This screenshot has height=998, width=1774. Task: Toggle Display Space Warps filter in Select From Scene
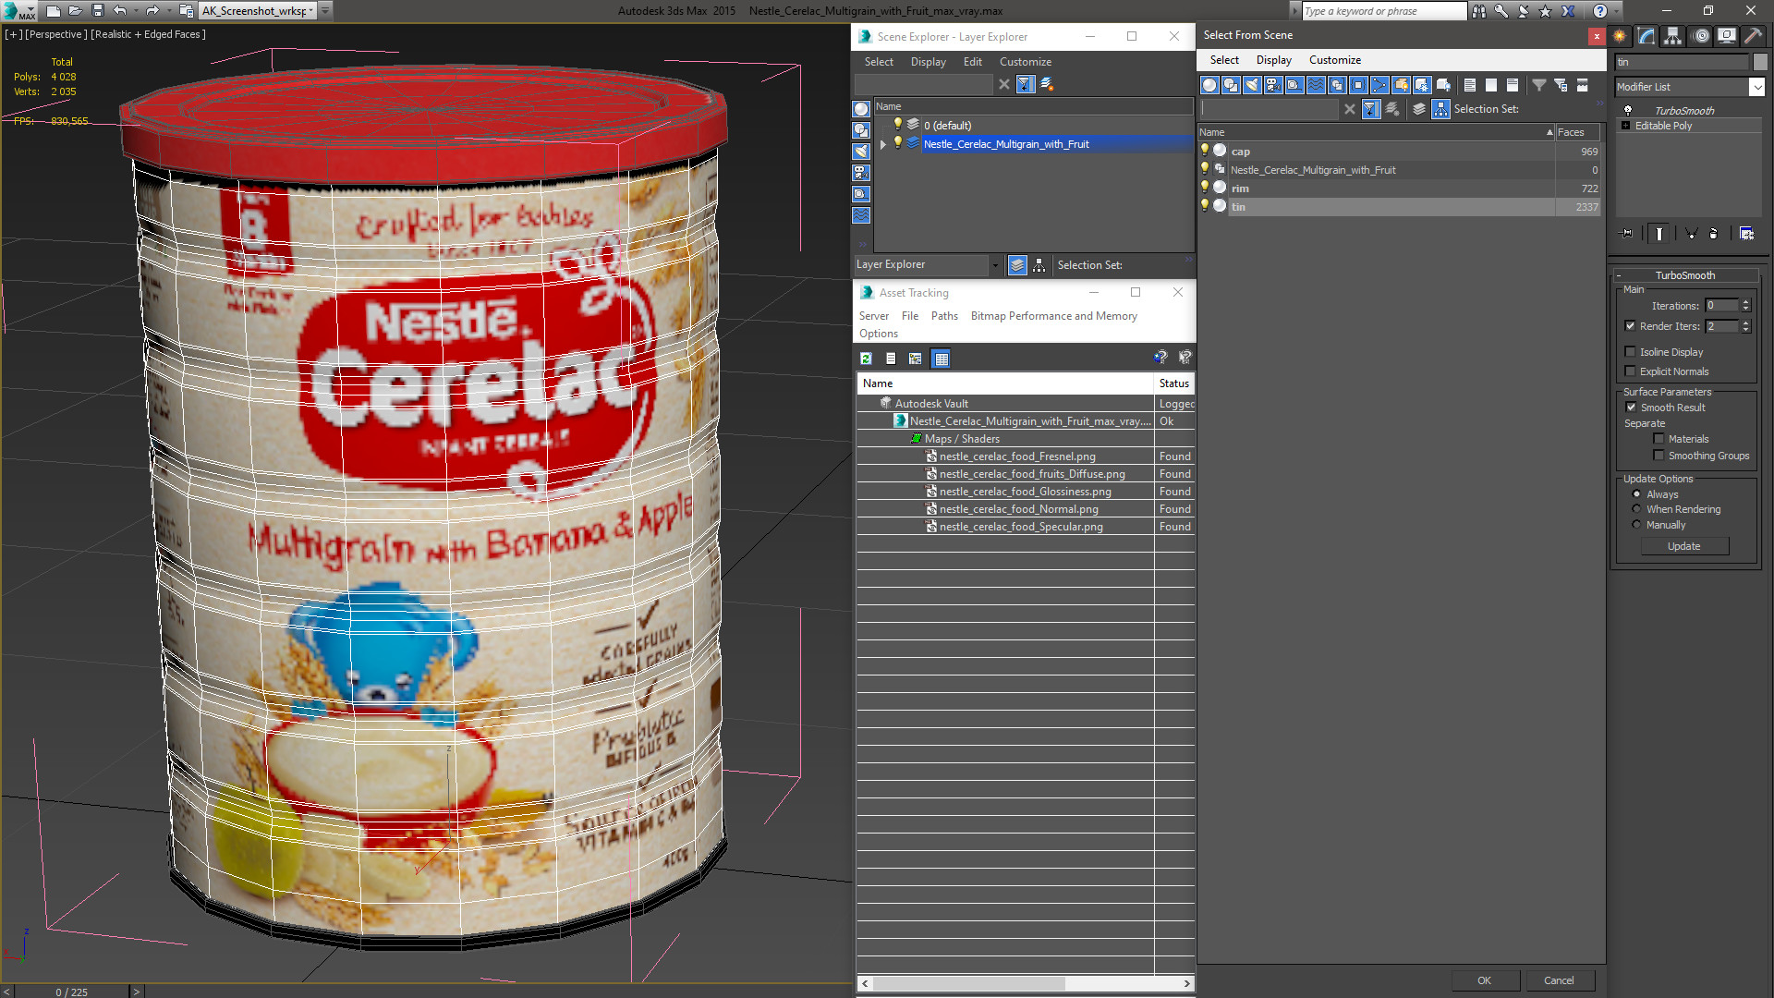pos(1316,85)
